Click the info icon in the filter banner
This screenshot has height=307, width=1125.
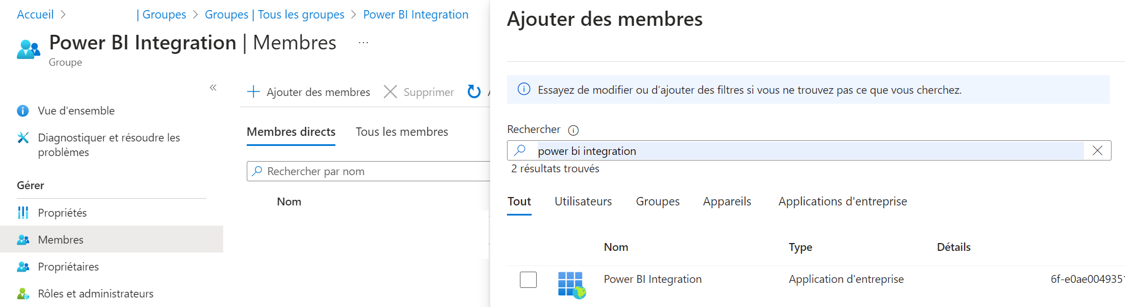[x=524, y=89]
